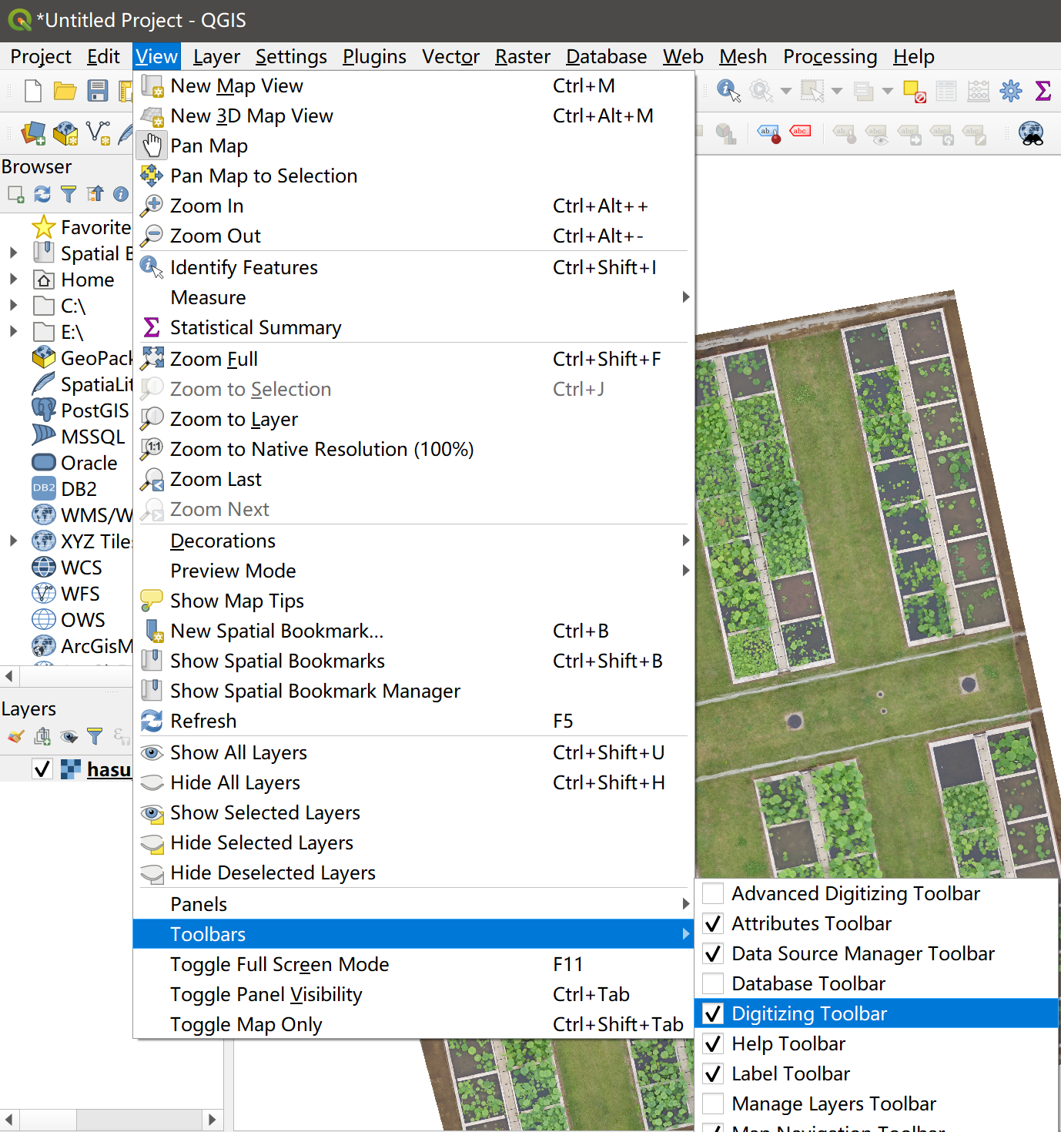Image resolution: width=1061 pixels, height=1132 pixels.
Task: Click the Open Field Calculator abacus icon
Action: click(978, 91)
